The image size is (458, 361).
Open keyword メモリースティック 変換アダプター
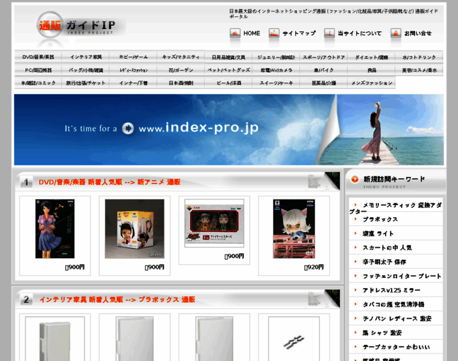click(396, 208)
